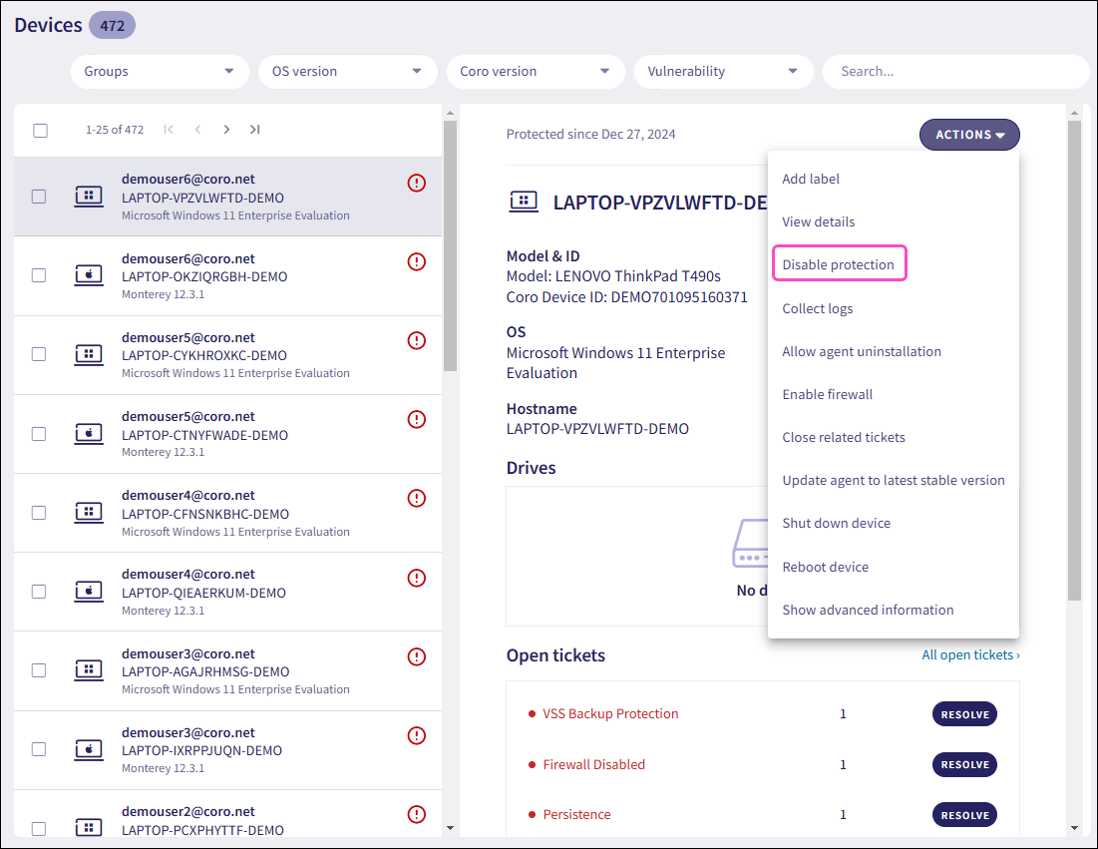
Task: Open the All open tickets link
Action: coord(969,655)
